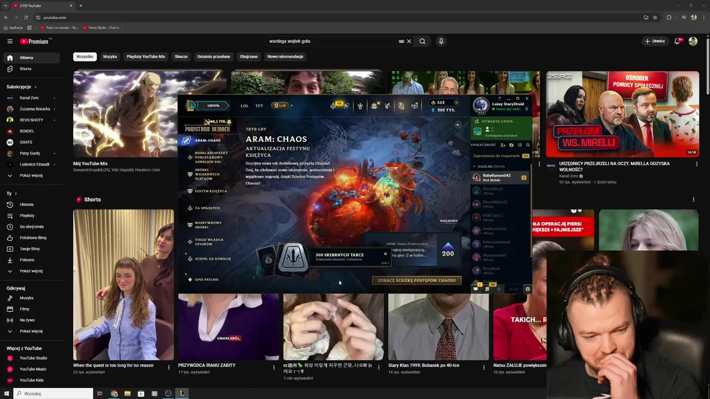Open League profile via summoner avatar

pyautogui.click(x=481, y=105)
